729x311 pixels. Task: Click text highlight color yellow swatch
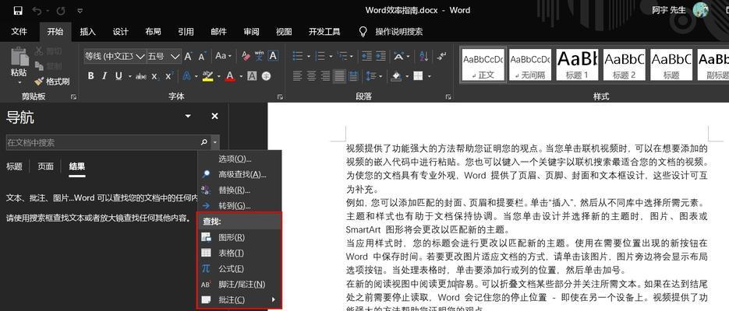click(x=208, y=76)
